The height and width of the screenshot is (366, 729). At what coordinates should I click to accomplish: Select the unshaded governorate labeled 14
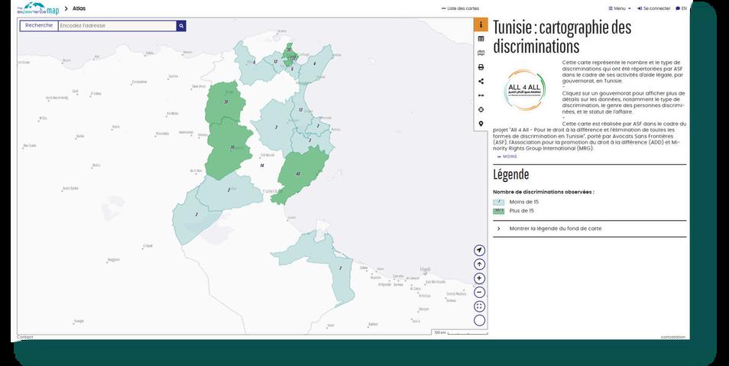[262, 166]
